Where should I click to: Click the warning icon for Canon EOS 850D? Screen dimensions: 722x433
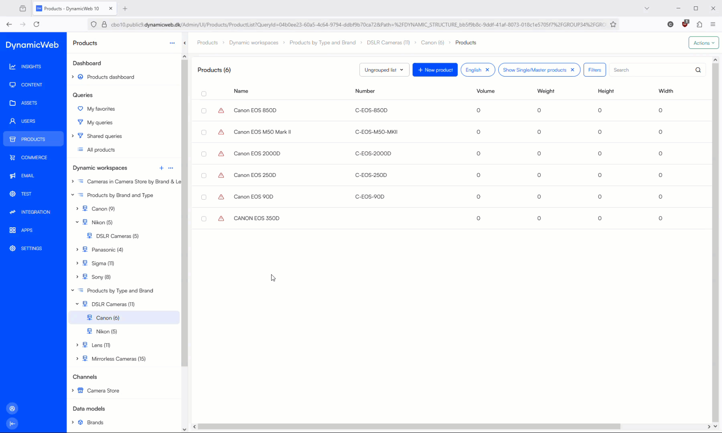click(x=221, y=110)
